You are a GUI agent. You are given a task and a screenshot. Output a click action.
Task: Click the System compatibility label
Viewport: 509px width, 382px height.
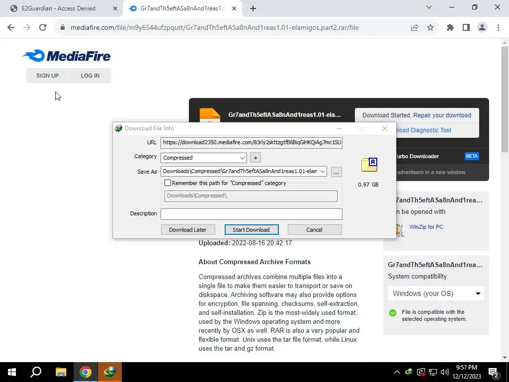tap(417, 277)
